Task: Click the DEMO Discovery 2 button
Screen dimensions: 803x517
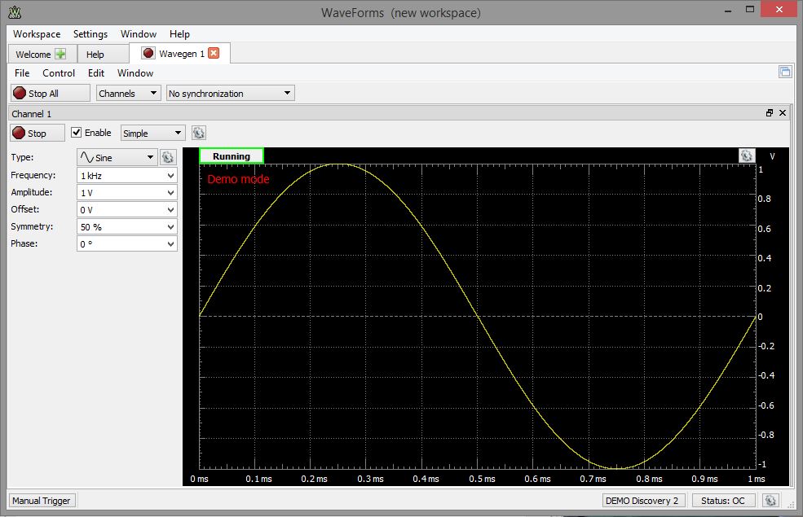Action: point(643,500)
